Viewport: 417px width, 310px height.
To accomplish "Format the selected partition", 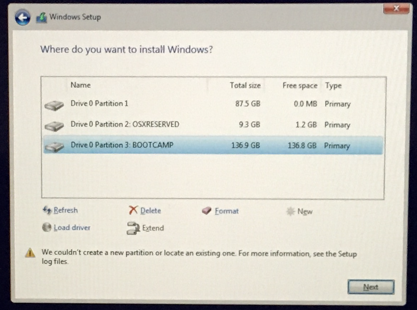I will click(226, 211).
